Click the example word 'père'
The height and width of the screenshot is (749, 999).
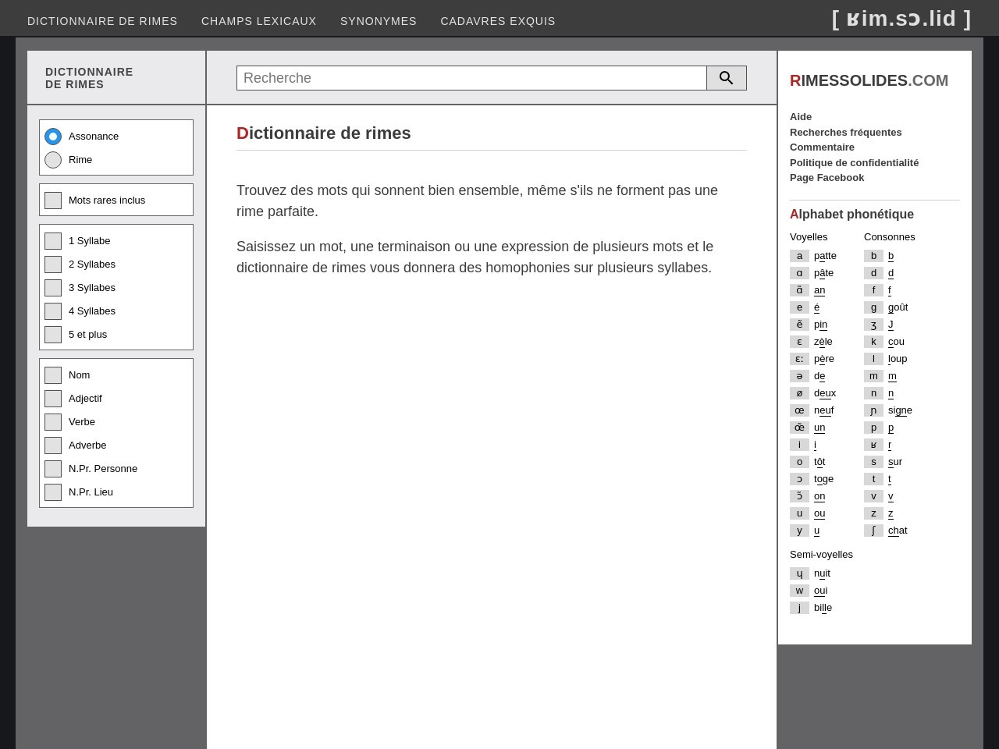824,359
